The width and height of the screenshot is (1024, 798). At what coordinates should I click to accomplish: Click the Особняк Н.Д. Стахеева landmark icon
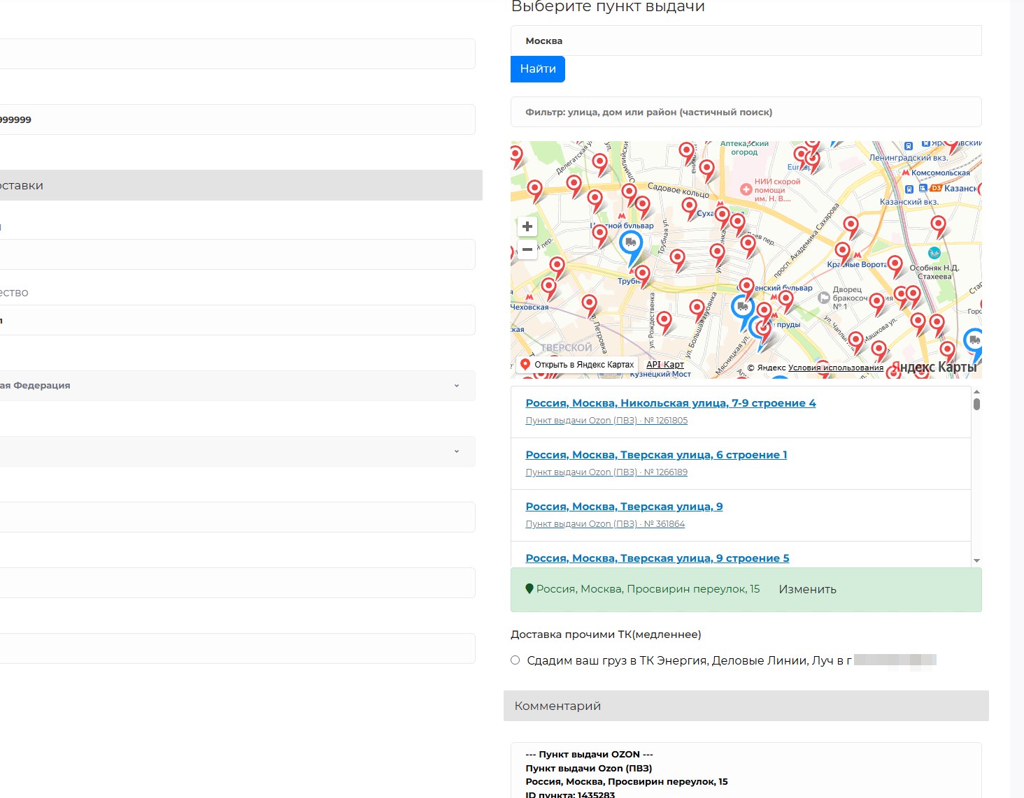934,252
